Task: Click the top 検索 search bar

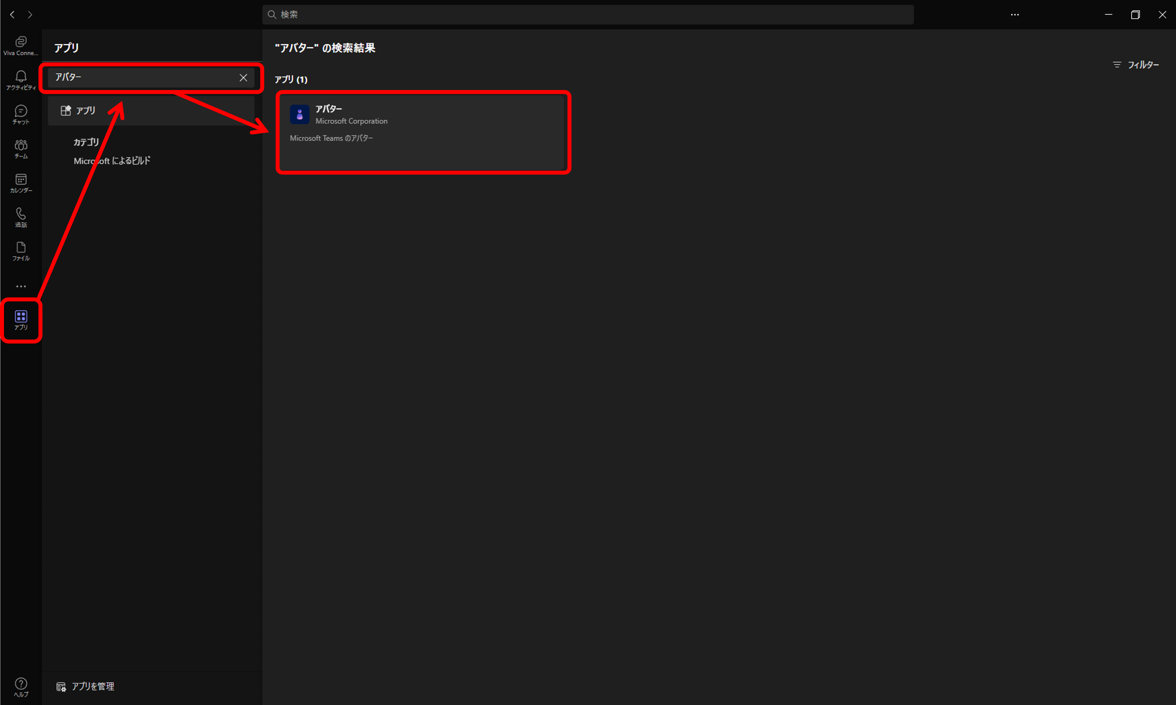Action: (x=587, y=15)
